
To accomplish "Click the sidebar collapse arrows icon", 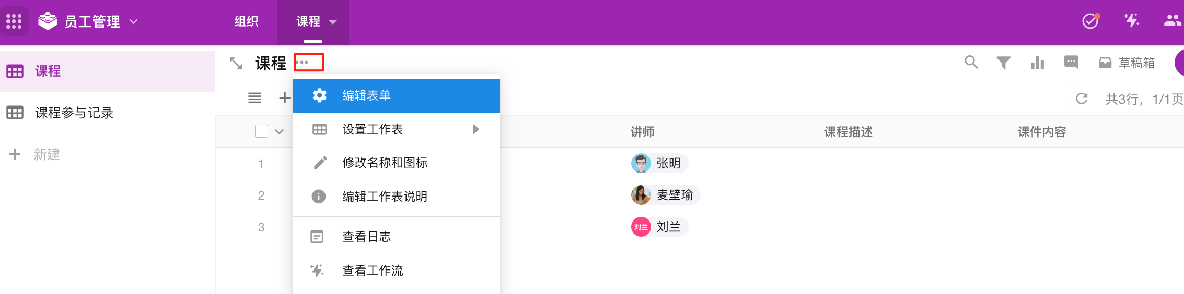I will pos(236,64).
